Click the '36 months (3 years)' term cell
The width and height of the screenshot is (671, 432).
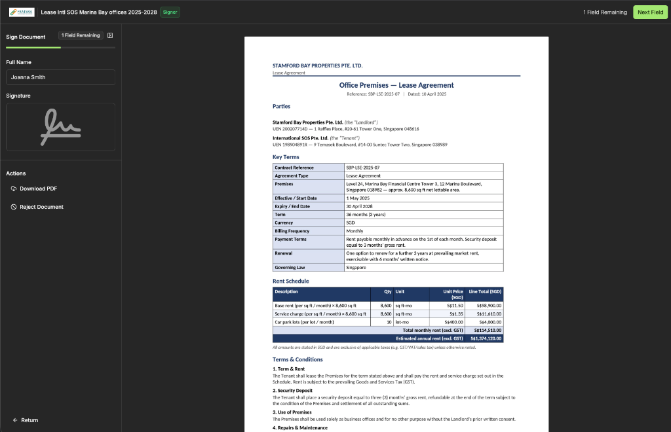click(424, 215)
